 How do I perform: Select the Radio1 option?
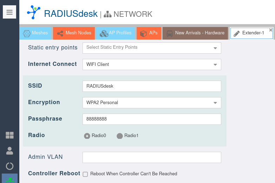pyautogui.click(x=120, y=136)
